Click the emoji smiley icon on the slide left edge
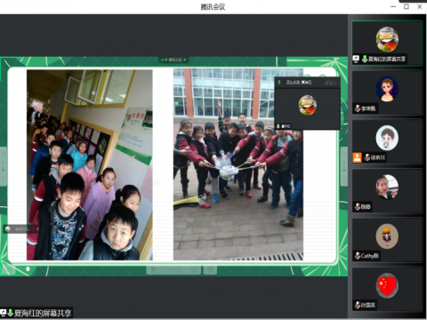The image size is (427, 320). (8, 228)
